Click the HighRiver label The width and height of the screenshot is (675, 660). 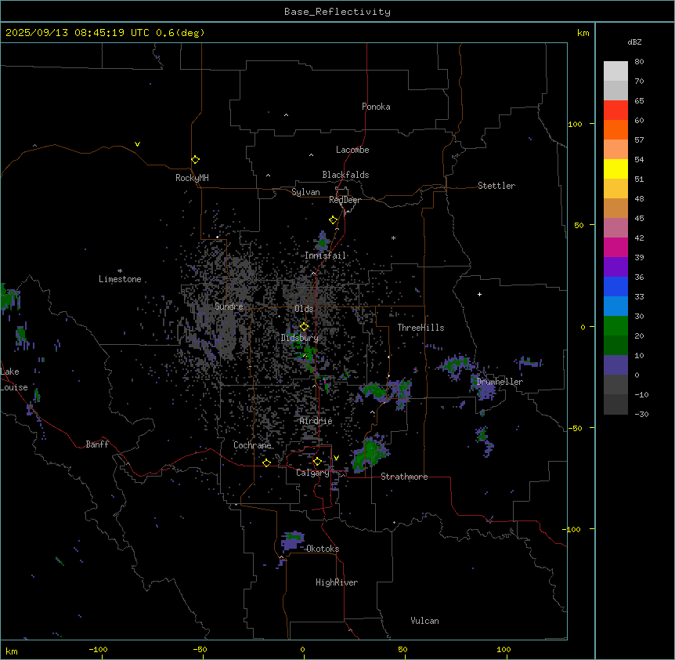click(x=337, y=582)
